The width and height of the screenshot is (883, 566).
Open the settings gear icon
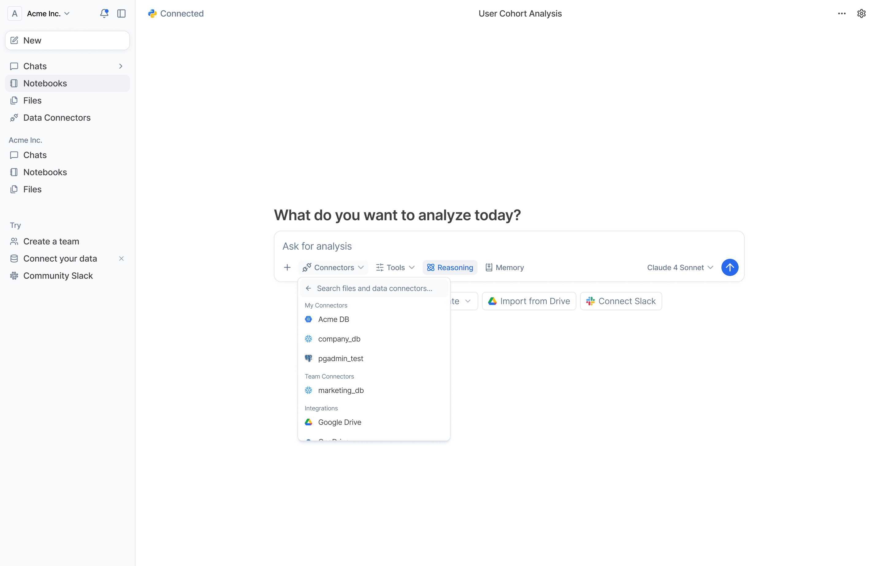coord(861,13)
